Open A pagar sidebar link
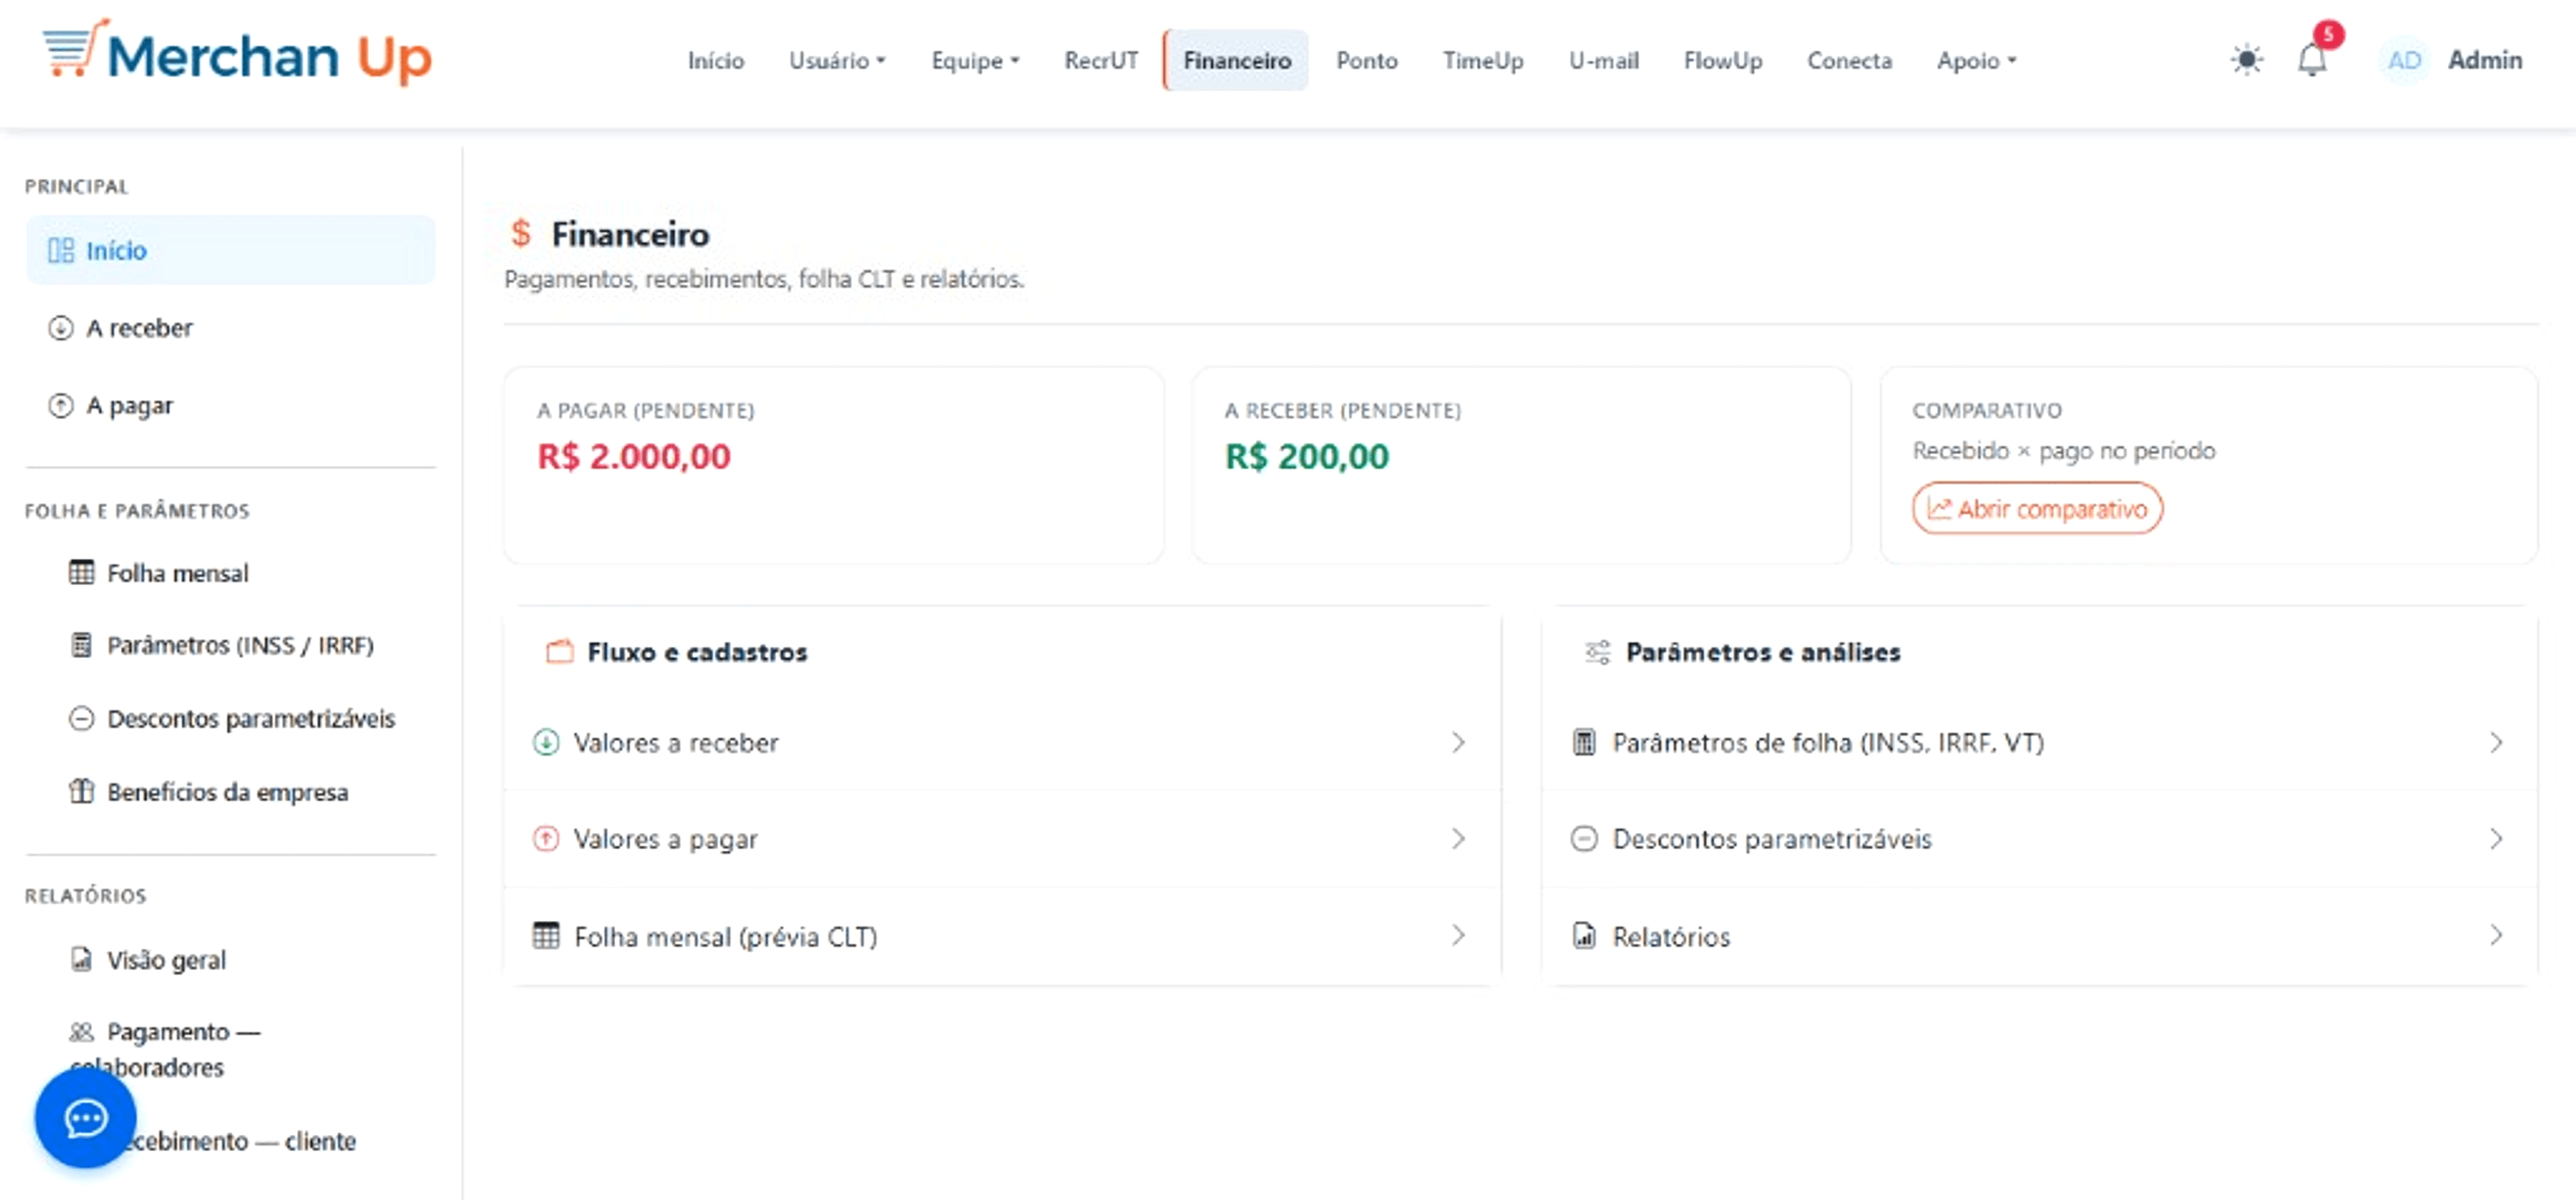The image size is (2576, 1200). tap(231, 405)
